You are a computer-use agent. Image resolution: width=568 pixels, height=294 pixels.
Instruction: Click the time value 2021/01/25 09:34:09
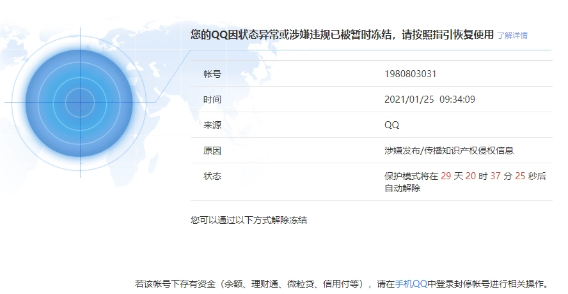pyautogui.click(x=430, y=99)
